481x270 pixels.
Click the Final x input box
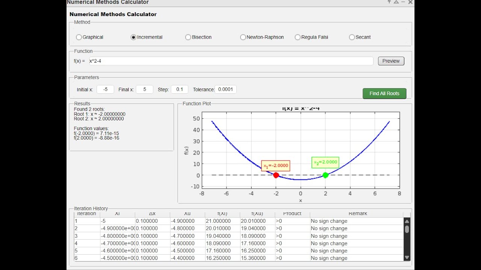point(145,90)
